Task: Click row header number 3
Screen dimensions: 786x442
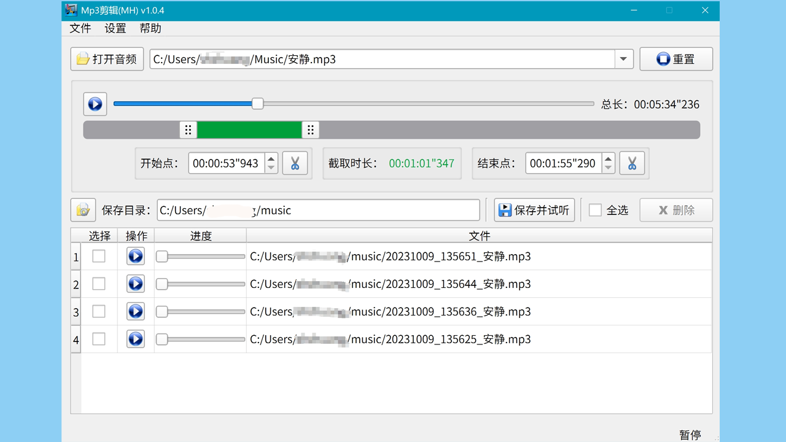Action: pyautogui.click(x=76, y=312)
